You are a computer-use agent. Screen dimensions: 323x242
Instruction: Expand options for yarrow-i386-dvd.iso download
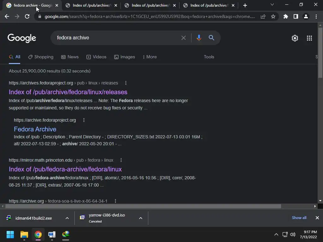point(141,218)
